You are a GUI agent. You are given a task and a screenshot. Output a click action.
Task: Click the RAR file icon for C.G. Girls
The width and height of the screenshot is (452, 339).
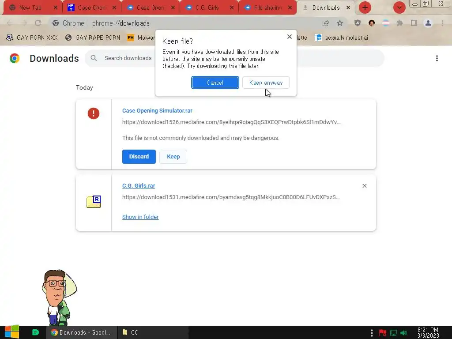pos(94,201)
